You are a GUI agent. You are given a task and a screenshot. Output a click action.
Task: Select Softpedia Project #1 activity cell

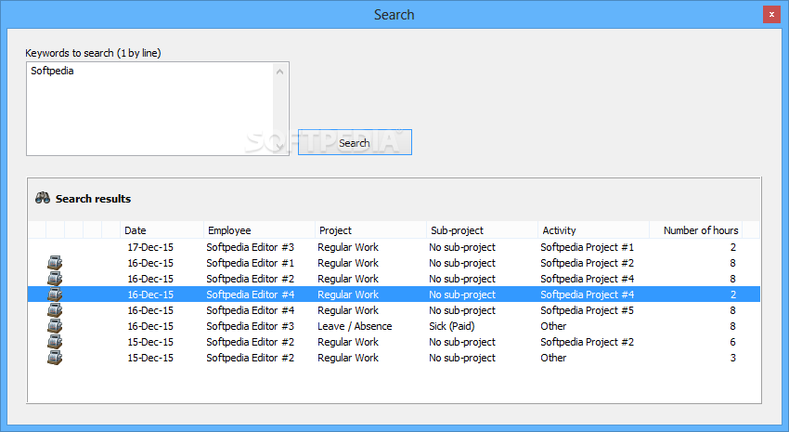coord(588,247)
